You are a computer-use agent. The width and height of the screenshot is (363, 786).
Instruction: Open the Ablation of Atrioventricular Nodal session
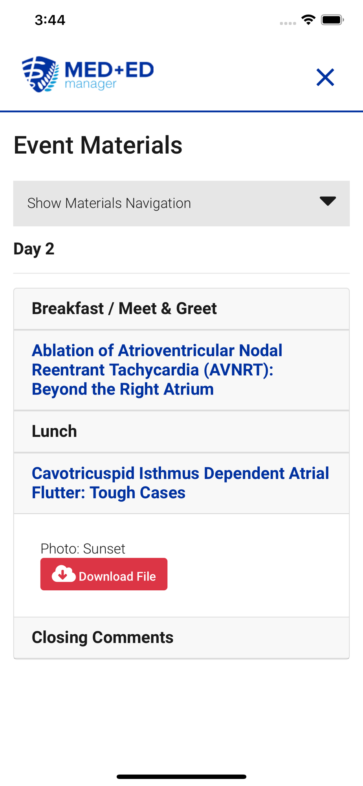157,370
